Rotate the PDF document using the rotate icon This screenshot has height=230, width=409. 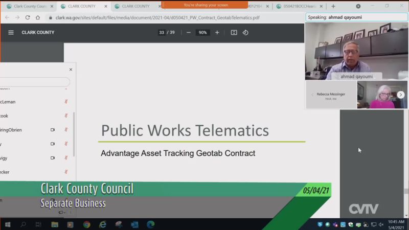(245, 32)
